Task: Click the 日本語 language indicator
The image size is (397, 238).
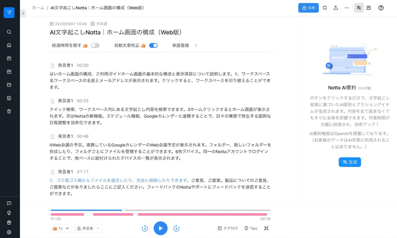Action: coord(99,24)
